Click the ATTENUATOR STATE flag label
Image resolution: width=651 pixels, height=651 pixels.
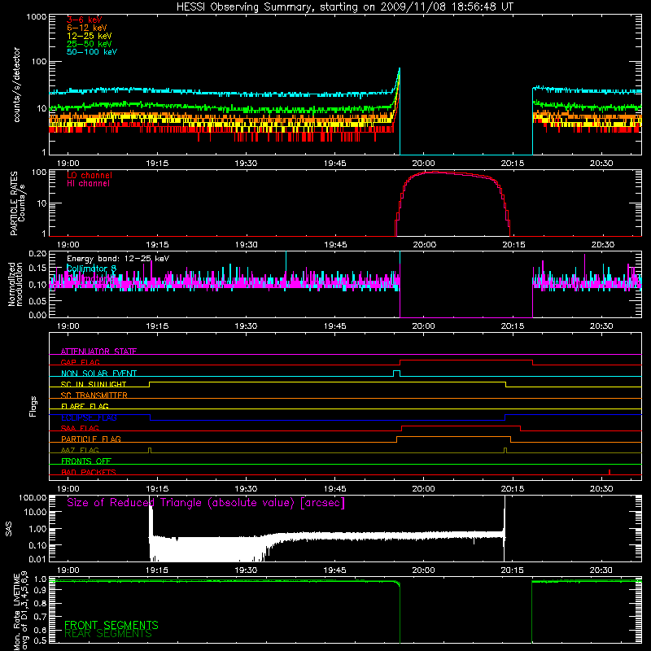point(98,352)
